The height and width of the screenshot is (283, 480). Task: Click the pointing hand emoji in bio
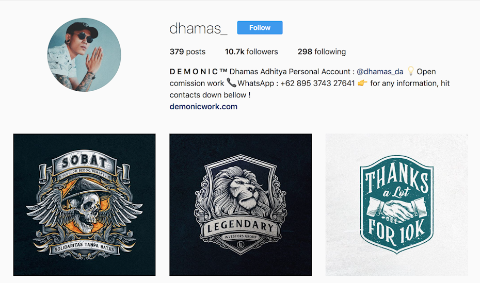[x=362, y=83]
